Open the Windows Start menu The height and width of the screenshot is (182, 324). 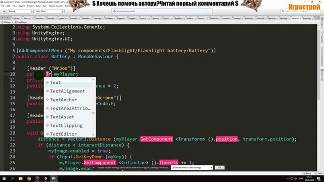tap(4, 178)
